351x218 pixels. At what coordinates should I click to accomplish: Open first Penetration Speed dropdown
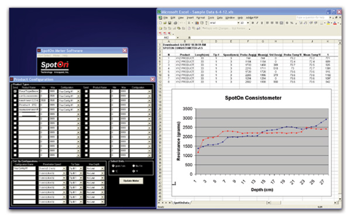point(64,168)
